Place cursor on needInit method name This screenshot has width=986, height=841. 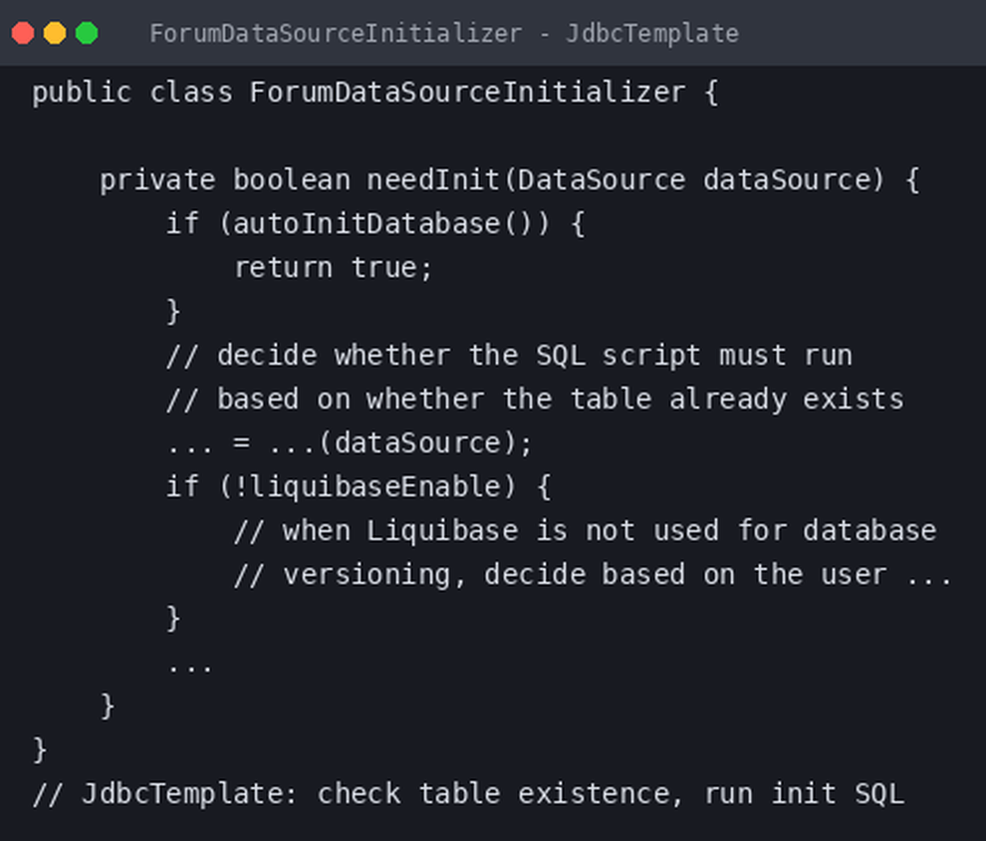433,180
